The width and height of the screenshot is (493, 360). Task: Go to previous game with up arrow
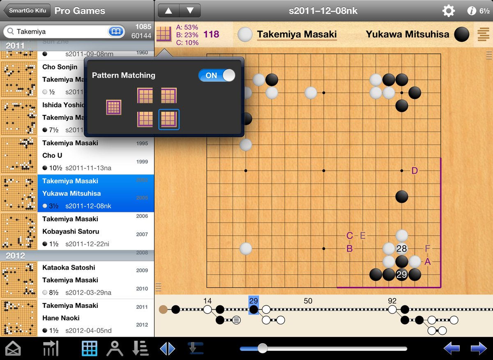pos(168,11)
